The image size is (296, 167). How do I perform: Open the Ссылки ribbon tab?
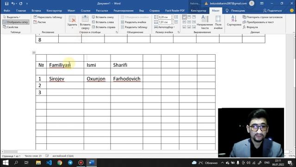(x=86, y=11)
